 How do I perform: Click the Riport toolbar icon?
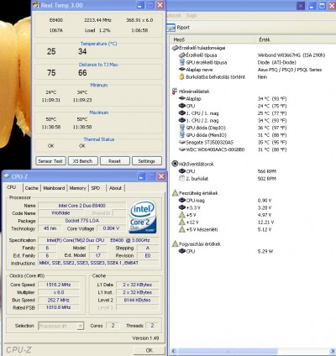[x=171, y=28]
